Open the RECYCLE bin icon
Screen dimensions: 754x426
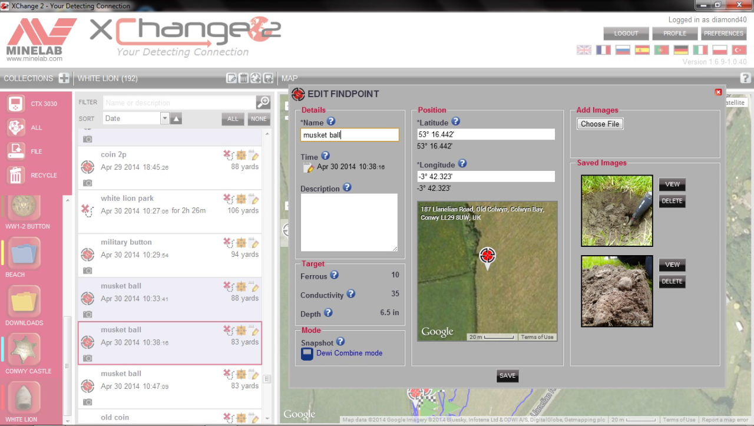point(16,175)
